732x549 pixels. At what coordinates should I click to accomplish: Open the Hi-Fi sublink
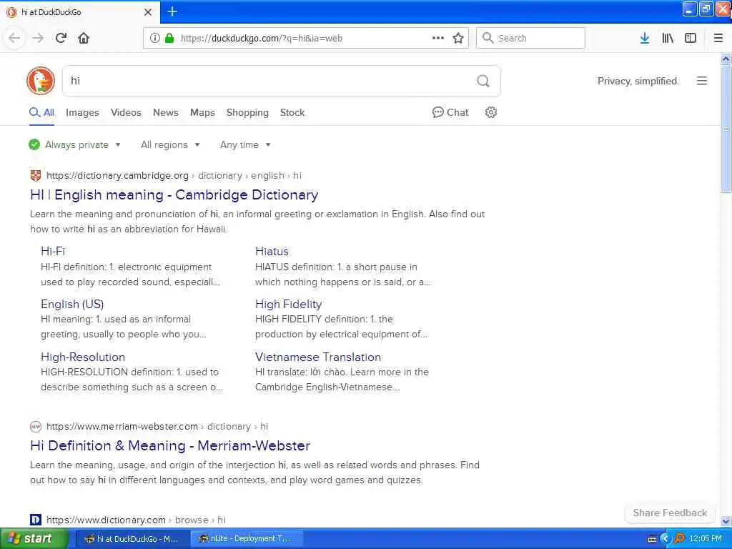click(53, 251)
